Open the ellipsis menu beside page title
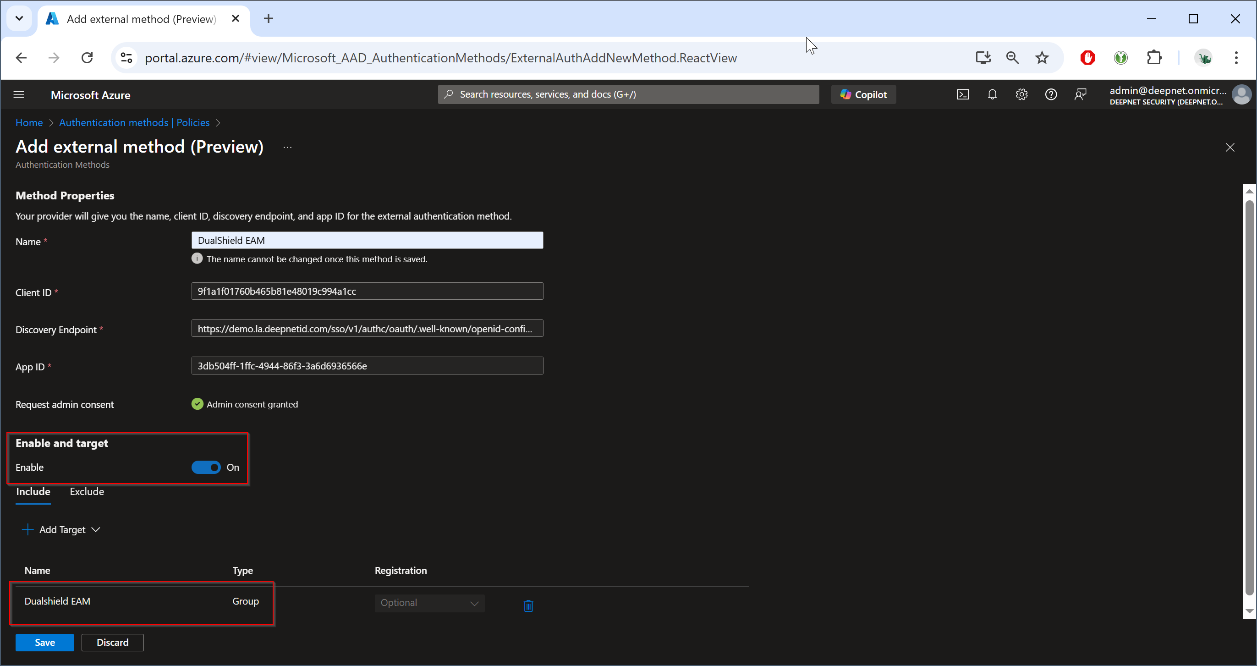The image size is (1257, 666). [x=287, y=147]
